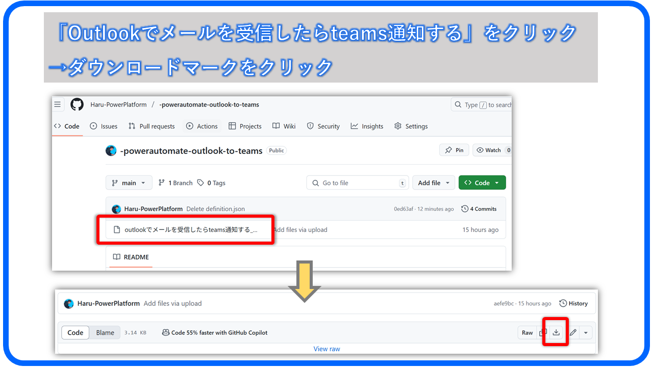Open the green Code dropdown
This screenshot has width=653, height=367.
[482, 182]
